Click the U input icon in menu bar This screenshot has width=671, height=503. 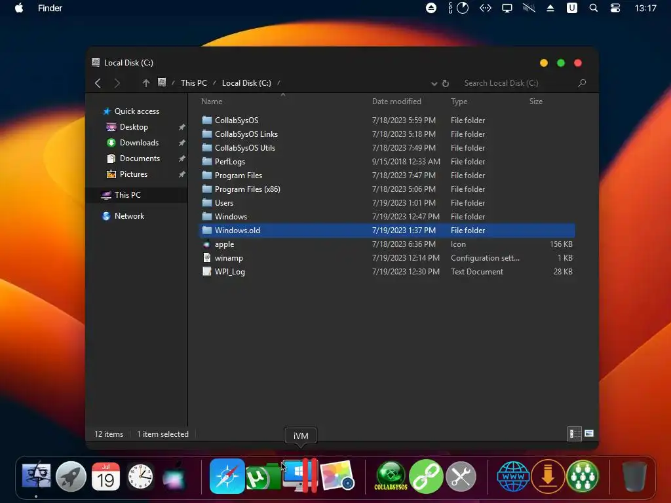(572, 8)
